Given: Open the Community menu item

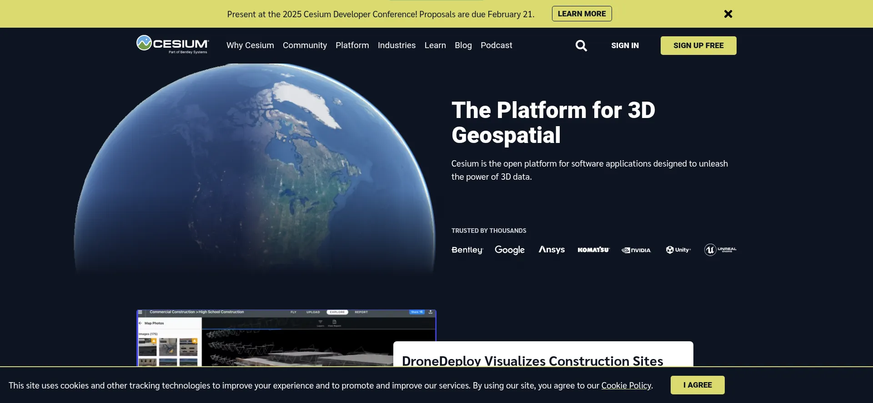Looking at the screenshot, I should click(305, 45).
